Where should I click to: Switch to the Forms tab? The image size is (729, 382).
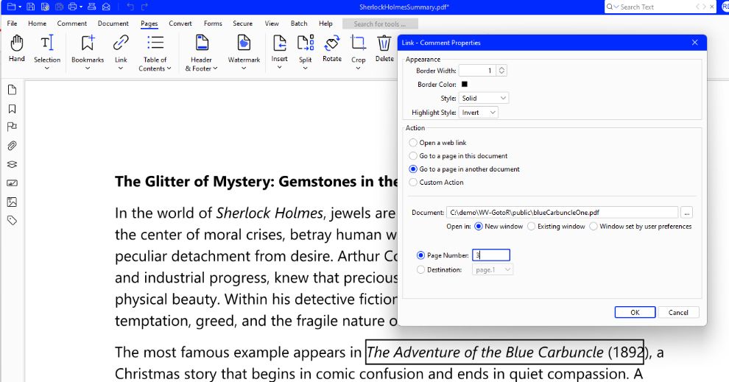pos(213,24)
